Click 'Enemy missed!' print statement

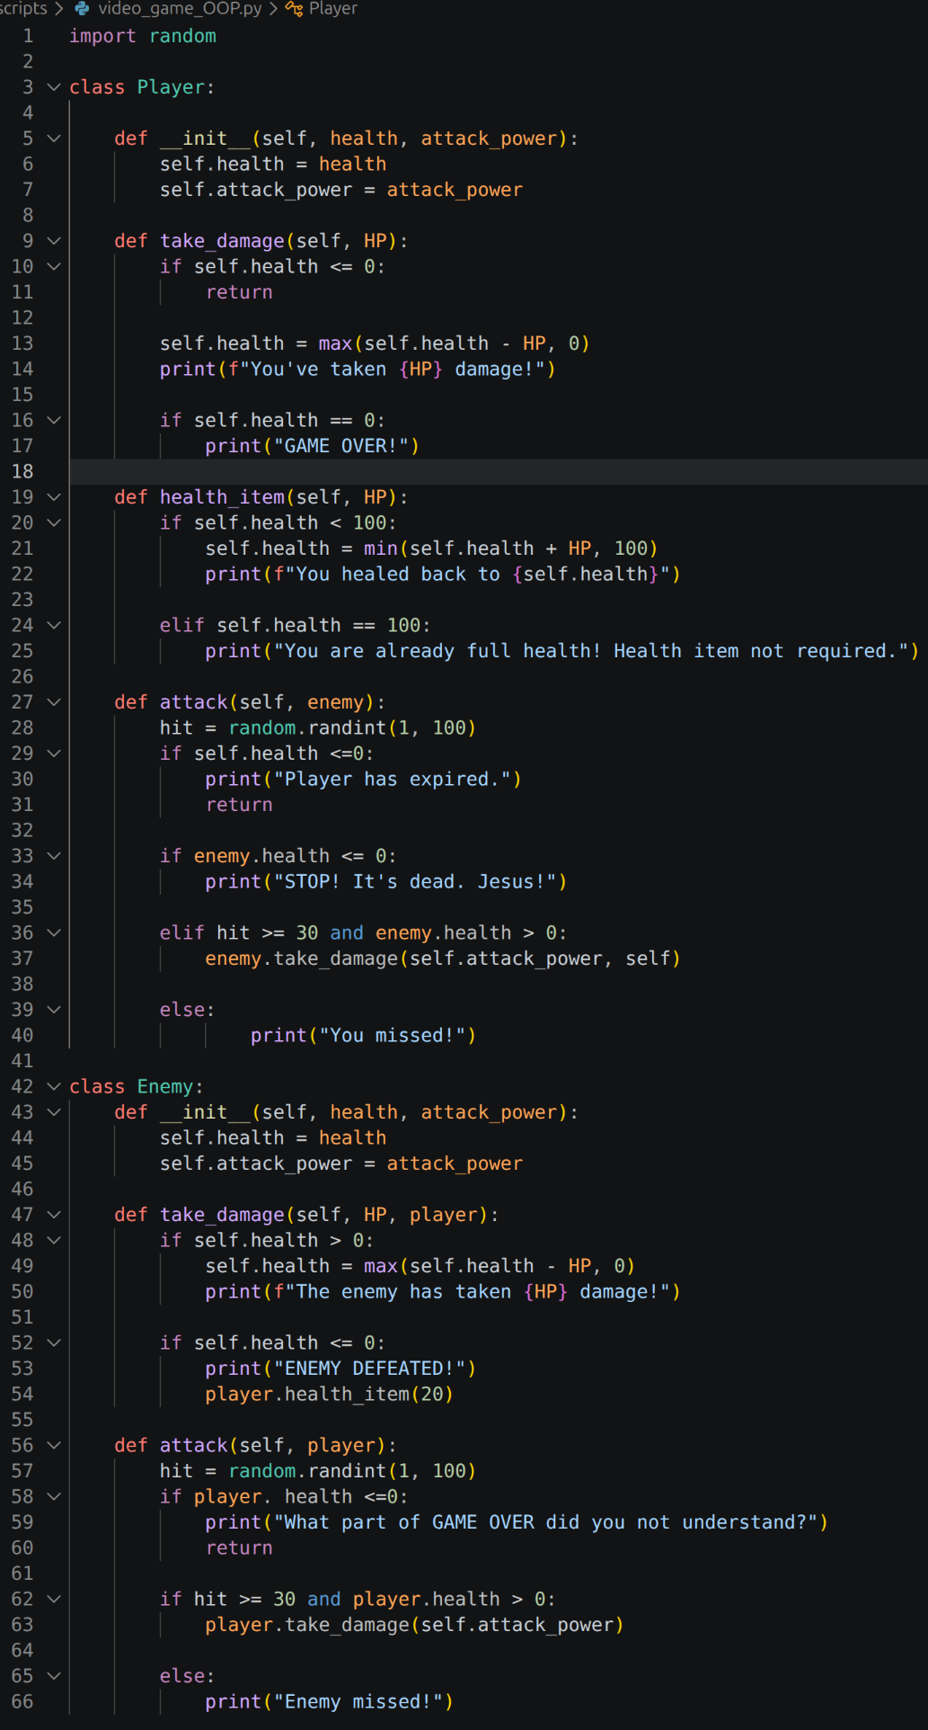(329, 1701)
